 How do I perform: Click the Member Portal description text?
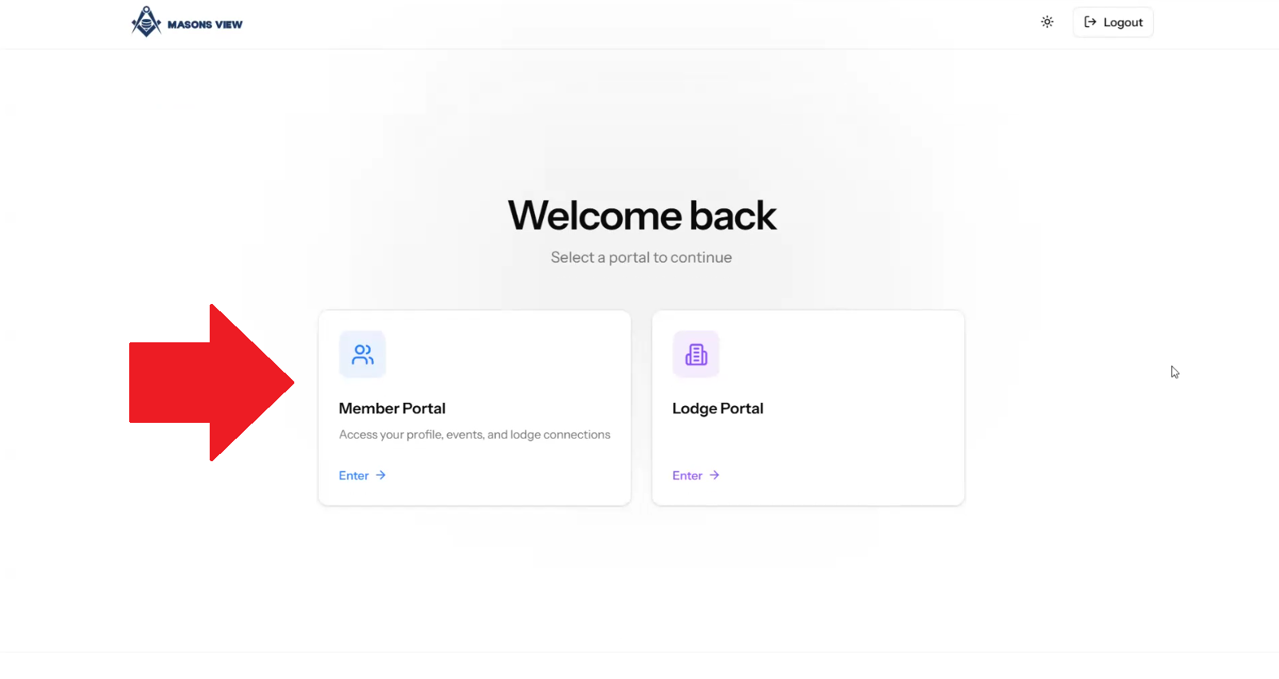pos(474,435)
